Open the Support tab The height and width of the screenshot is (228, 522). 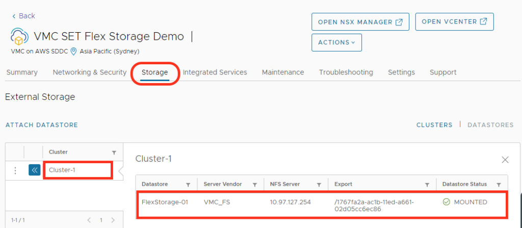click(x=443, y=72)
